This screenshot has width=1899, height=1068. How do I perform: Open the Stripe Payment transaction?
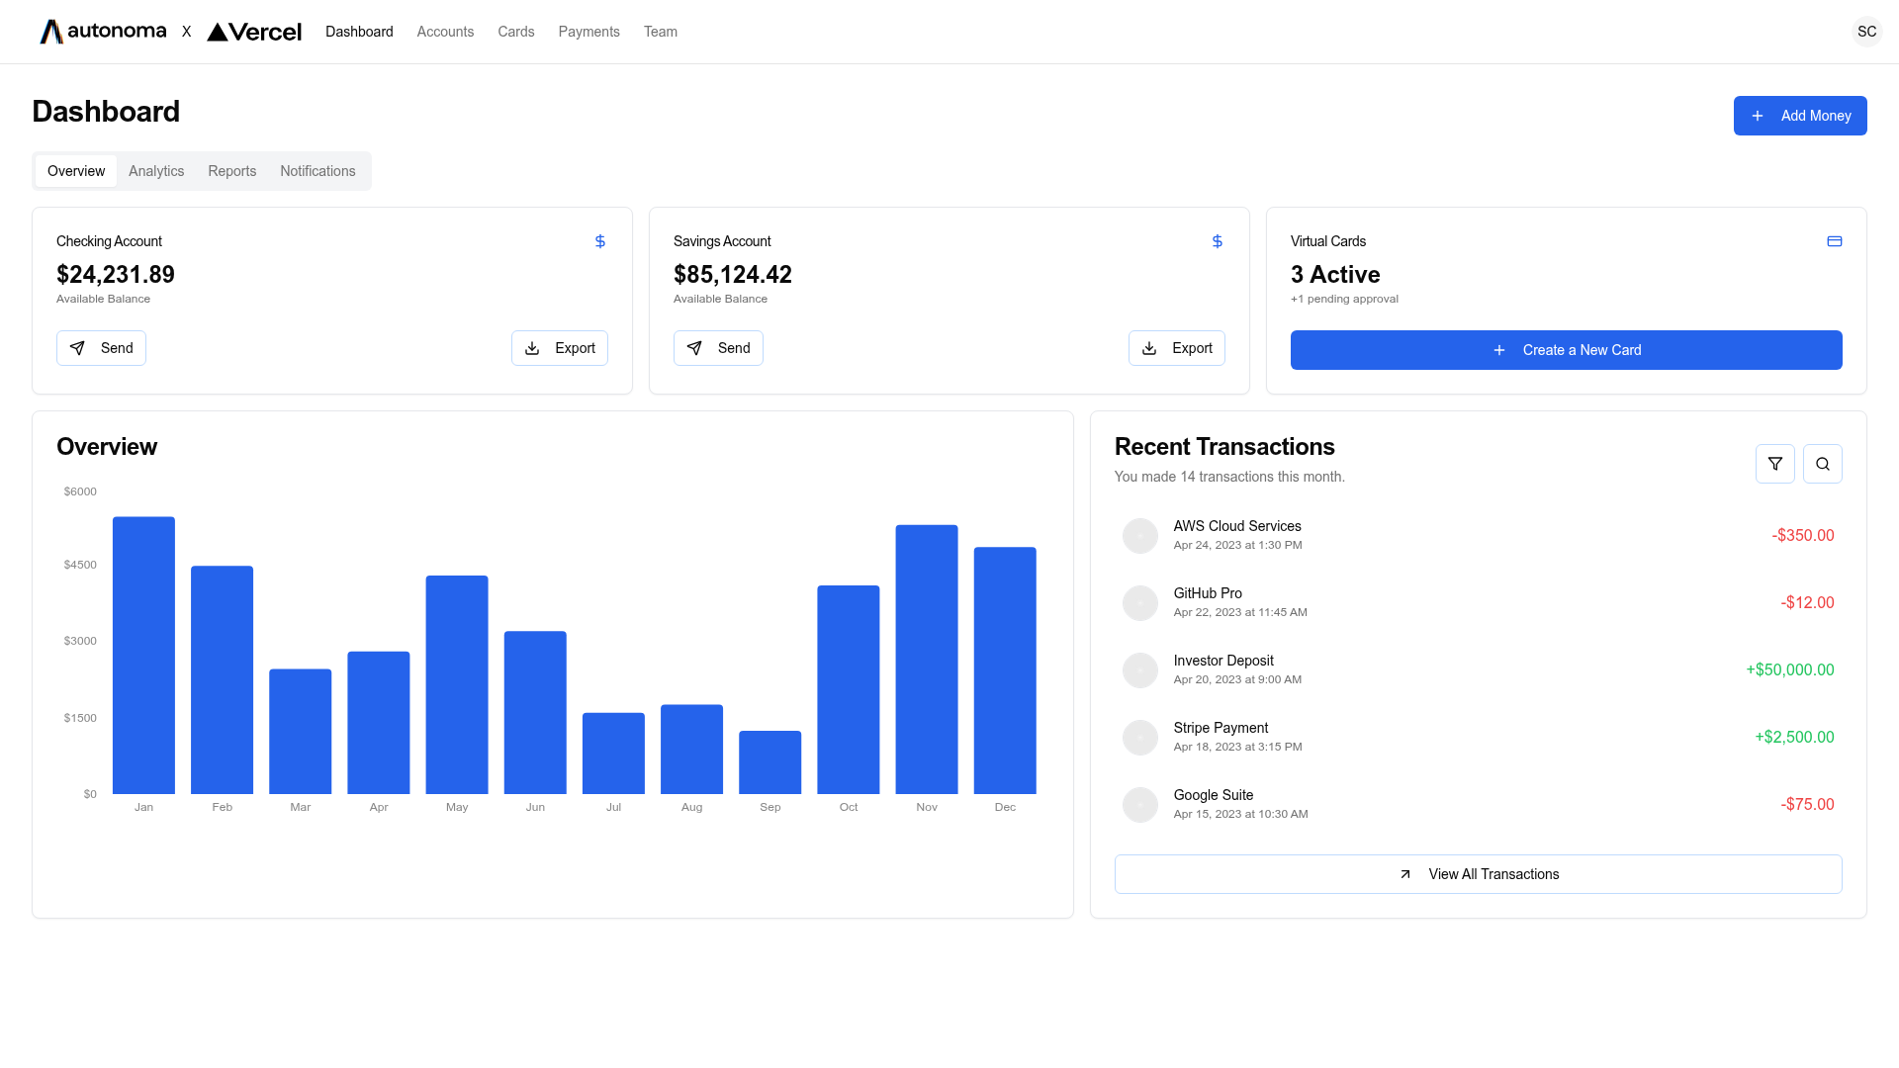tap(1479, 738)
